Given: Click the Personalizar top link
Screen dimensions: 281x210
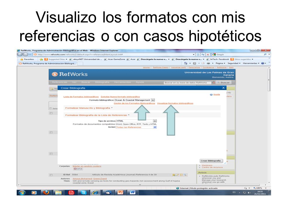Looking at the screenshot, I should [x=194, y=67].
